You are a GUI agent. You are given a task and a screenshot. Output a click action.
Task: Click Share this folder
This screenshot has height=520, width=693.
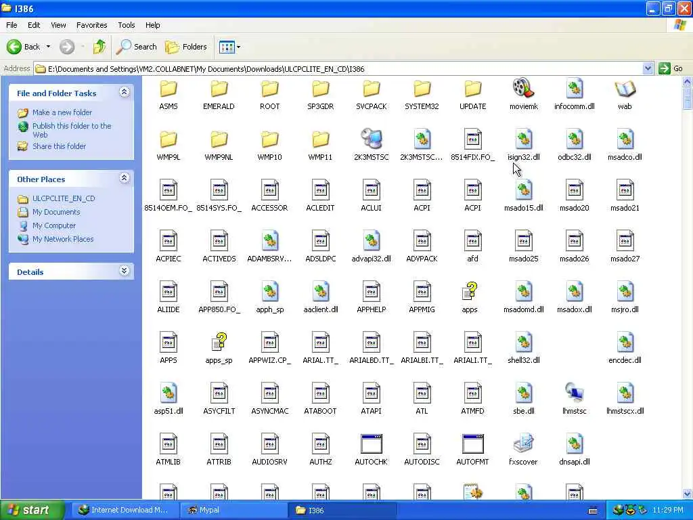click(x=60, y=146)
